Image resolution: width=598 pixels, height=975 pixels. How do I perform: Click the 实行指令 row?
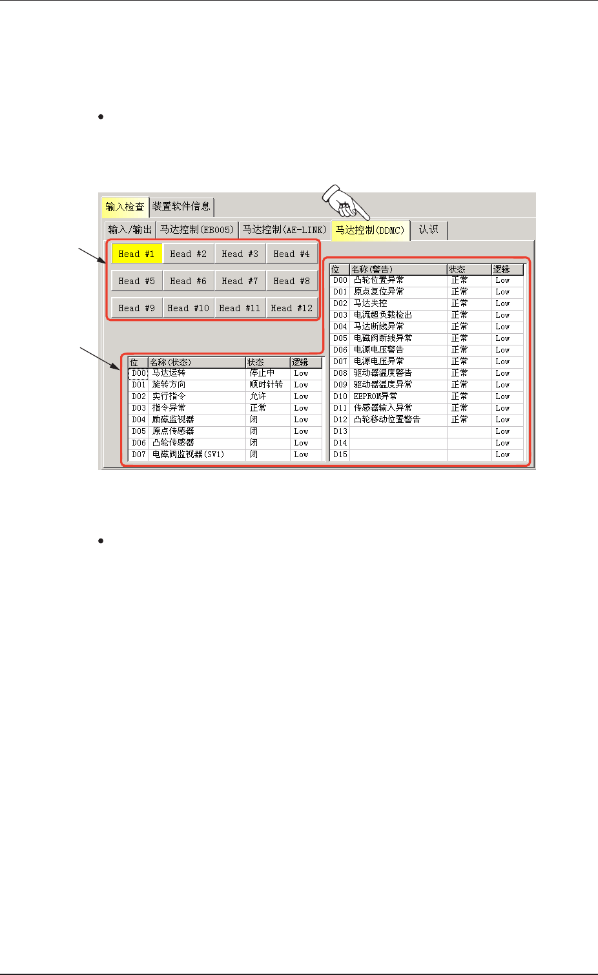(225, 396)
